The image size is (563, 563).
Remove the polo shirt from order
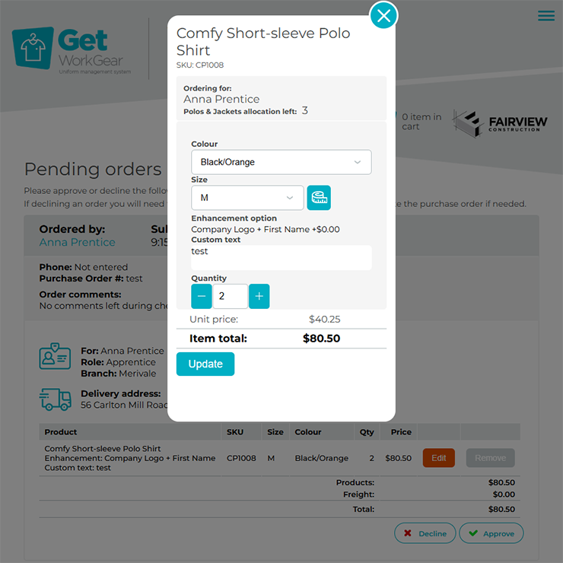click(490, 458)
